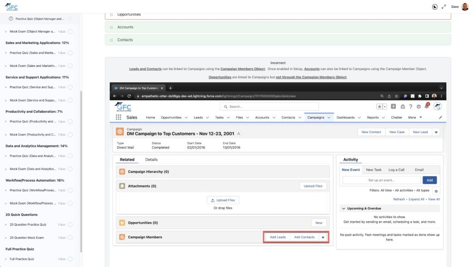The height and width of the screenshot is (267, 473).
Task: Open the dropdown next to New Lead
Action: (436, 132)
